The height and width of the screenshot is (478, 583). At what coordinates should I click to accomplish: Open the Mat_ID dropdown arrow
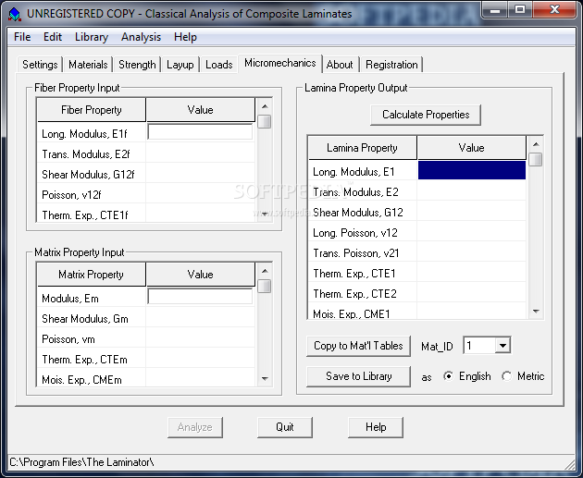click(x=502, y=346)
